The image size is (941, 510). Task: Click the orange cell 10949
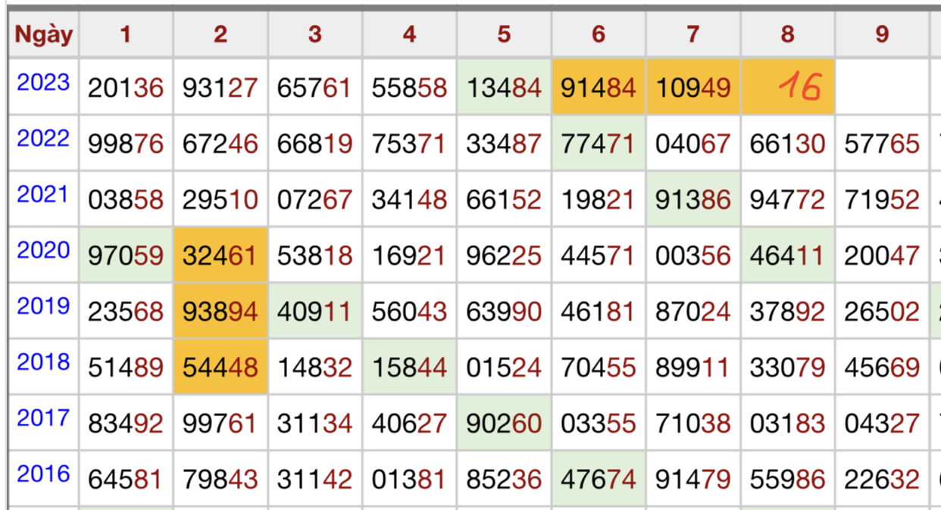pyautogui.click(x=693, y=87)
